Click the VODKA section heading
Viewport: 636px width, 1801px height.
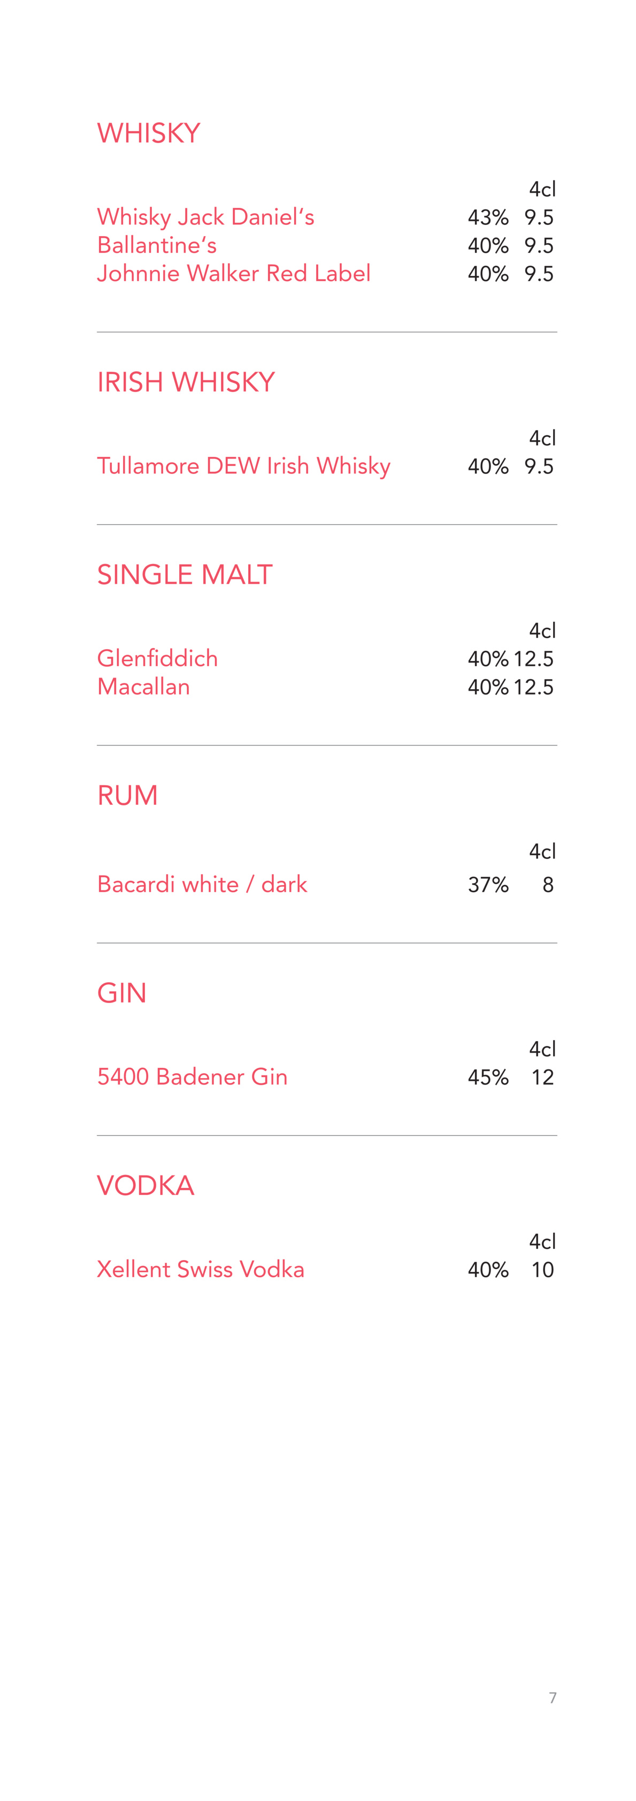tap(145, 1185)
